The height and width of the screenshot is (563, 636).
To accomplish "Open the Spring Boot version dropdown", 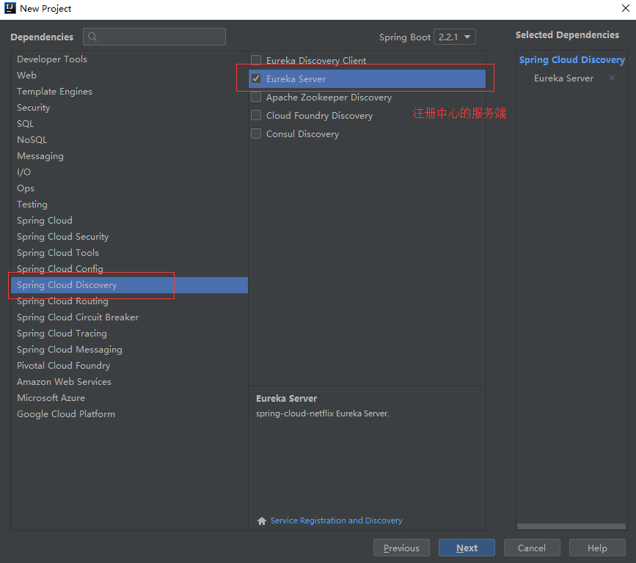I will [455, 37].
